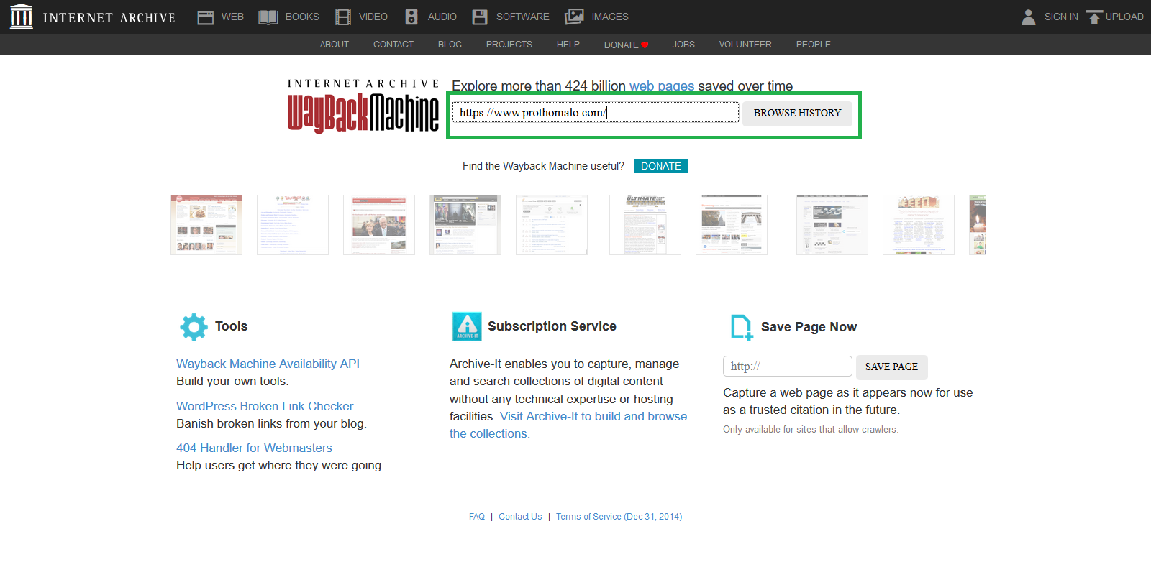Viewport: 1151px width, 562px height.
Task: Open 404 Handler for Webmasters link
Action: pos(254,448)
